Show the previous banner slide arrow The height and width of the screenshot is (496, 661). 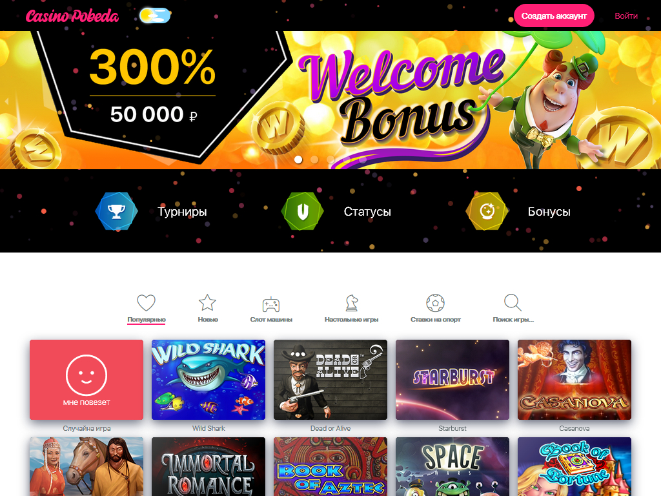coord(6,101)
